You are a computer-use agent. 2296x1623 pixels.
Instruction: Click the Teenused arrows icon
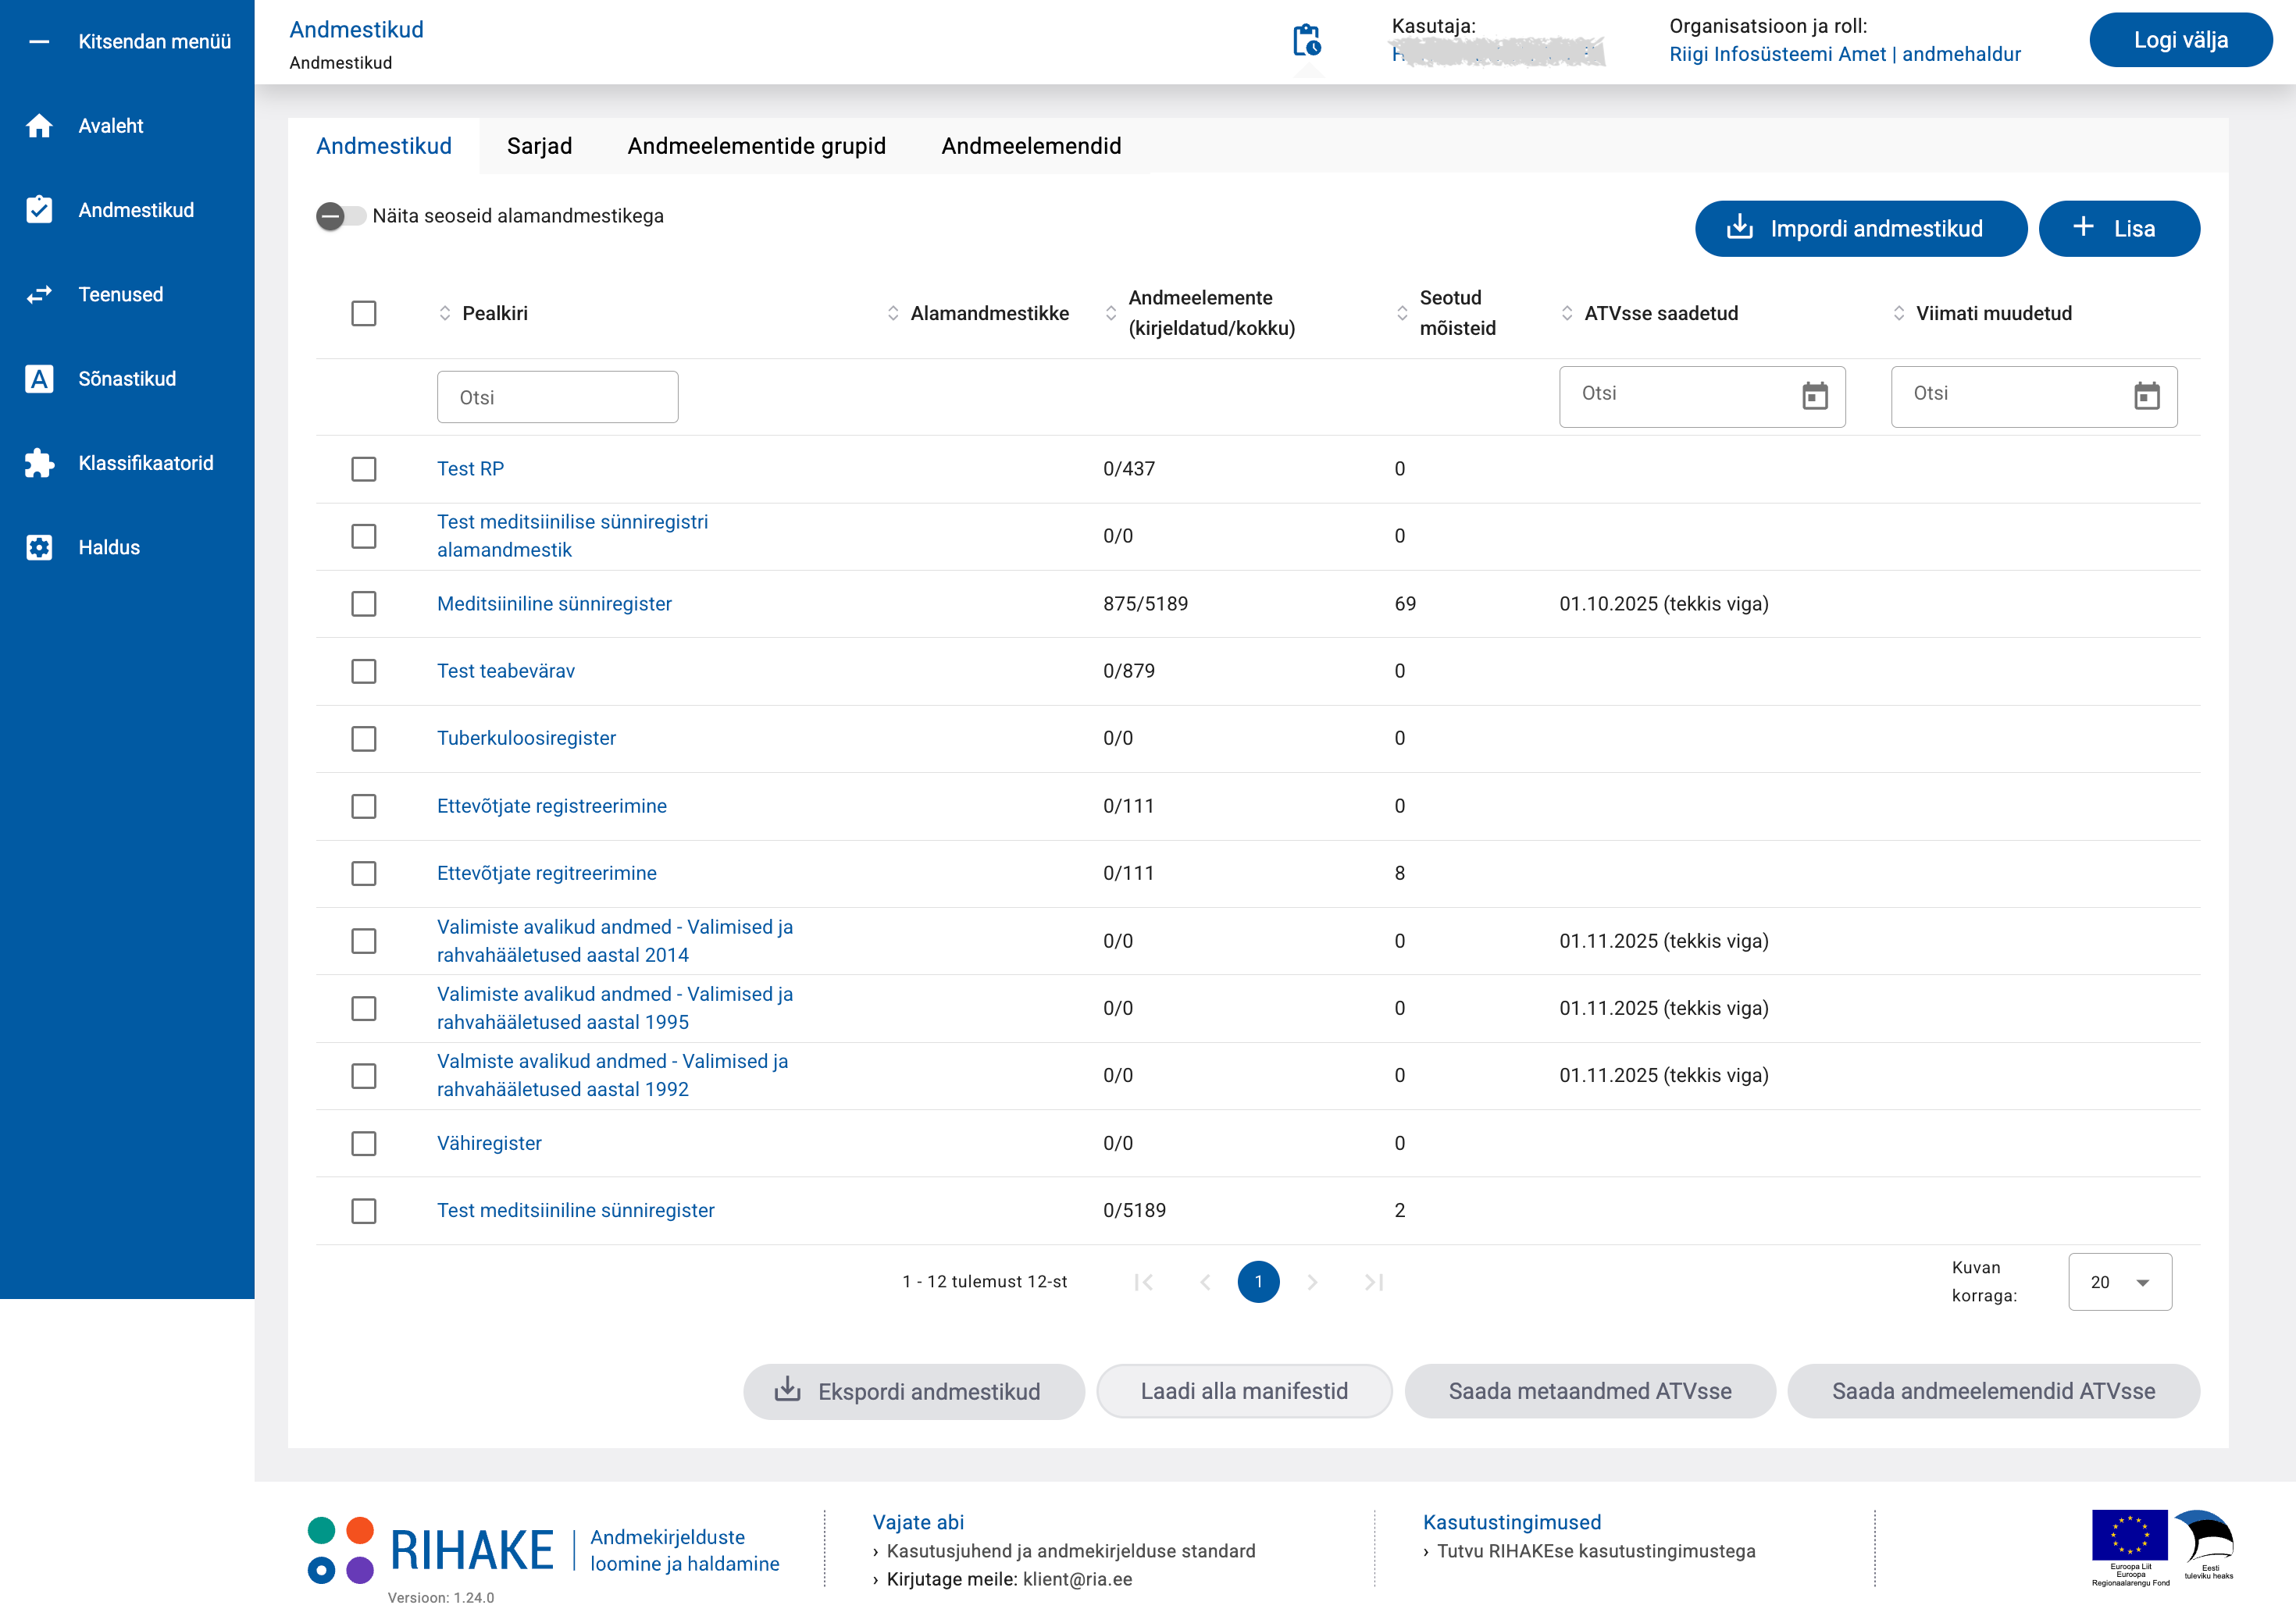[39, 295]
